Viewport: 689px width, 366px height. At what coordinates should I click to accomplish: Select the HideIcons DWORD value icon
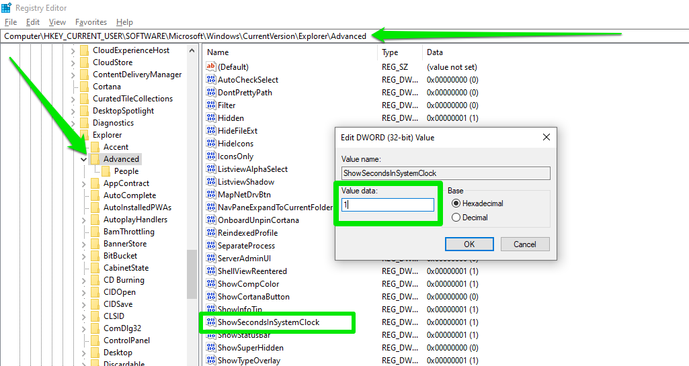tap(211, 143)
